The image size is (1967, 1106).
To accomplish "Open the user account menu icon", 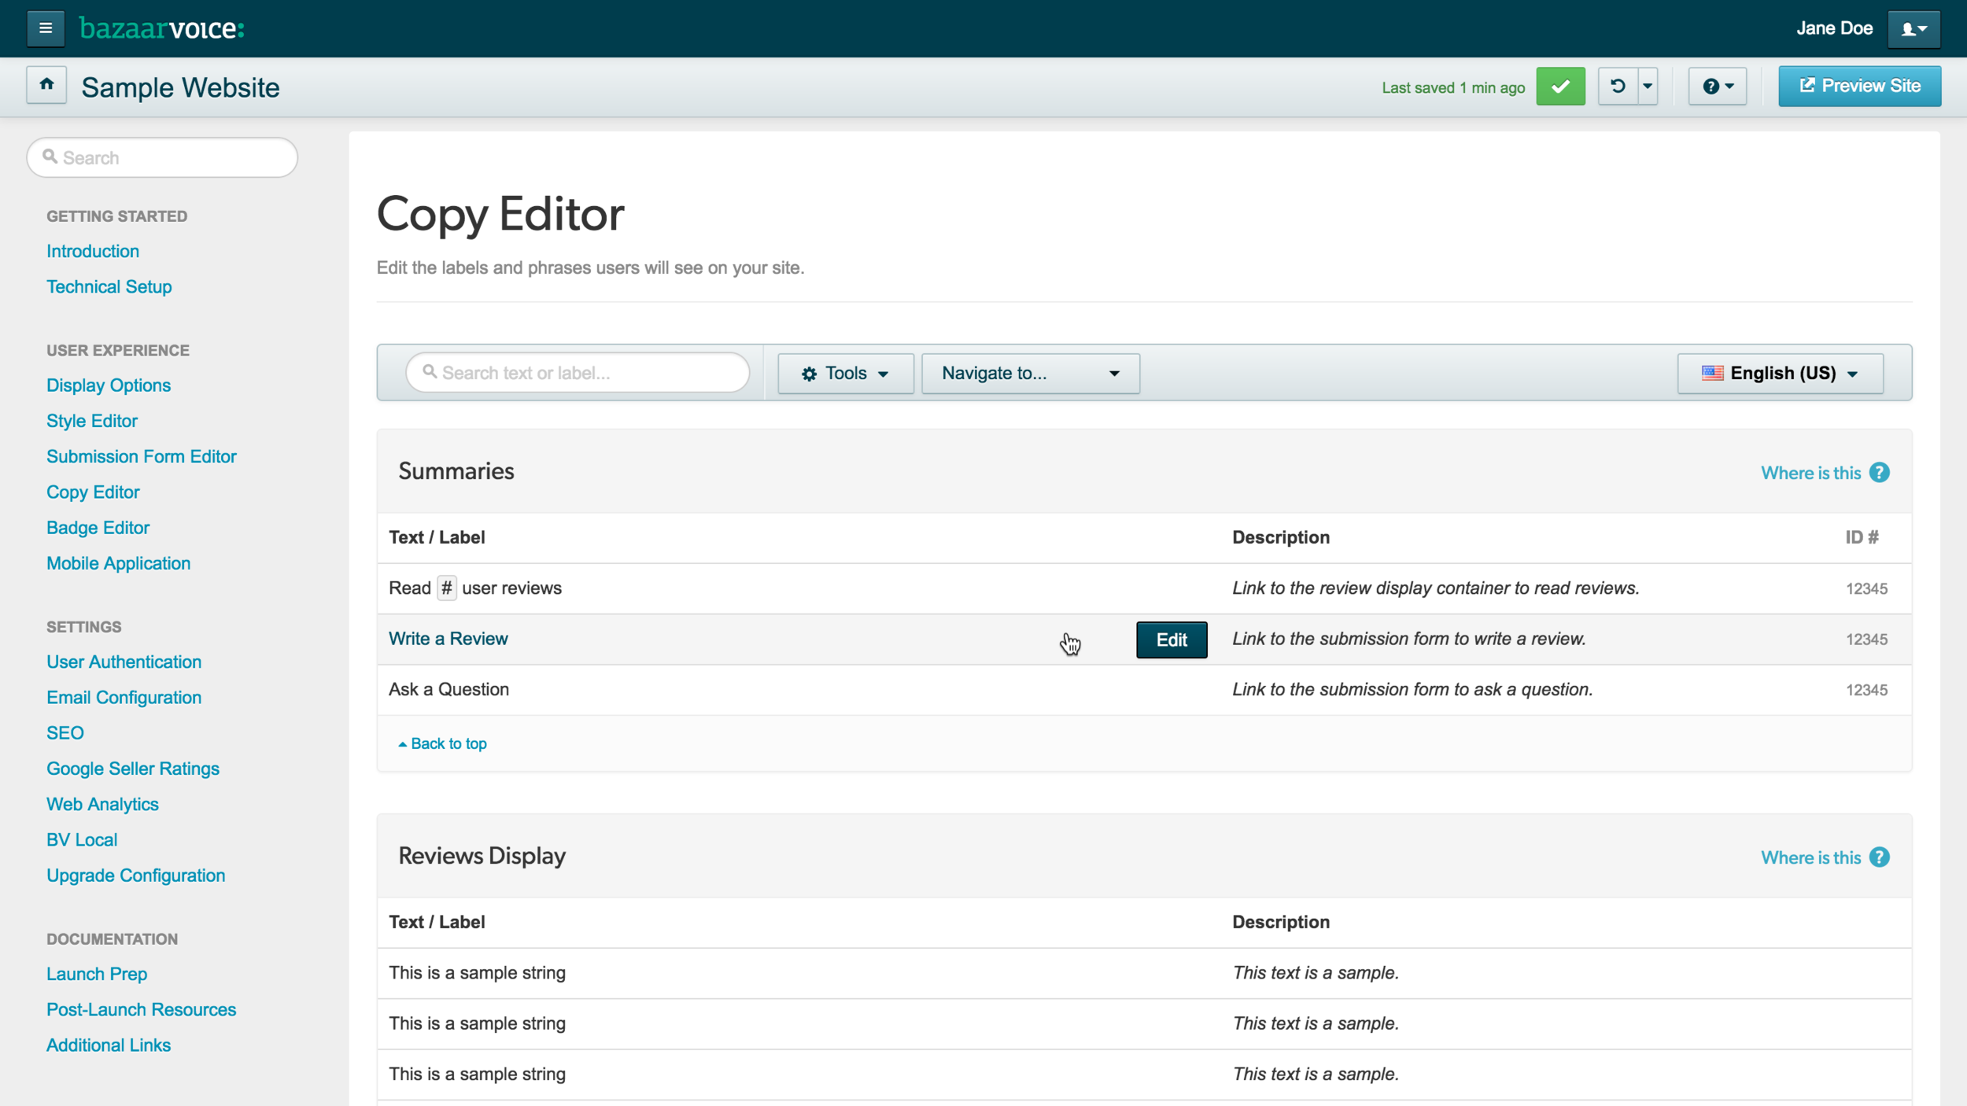I will click(x=1913, y=29).
